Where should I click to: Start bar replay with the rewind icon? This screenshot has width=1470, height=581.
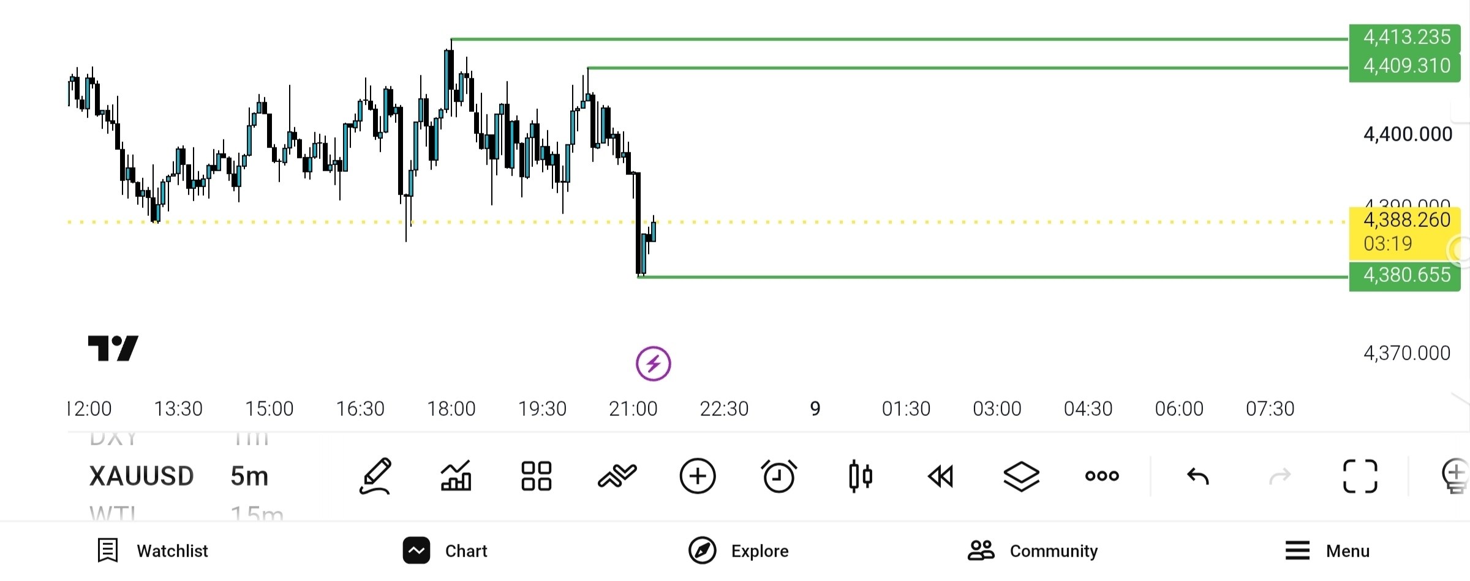click(941, 476)
